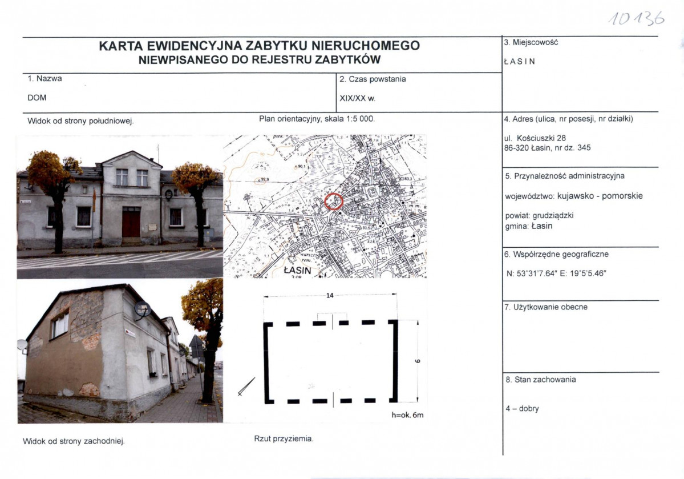The width and height of the screenshot is (684, 479).
Task: Click caption 'Widok od strony zachodniej.'
Action: pyautogui.click(x=74, y=441)
